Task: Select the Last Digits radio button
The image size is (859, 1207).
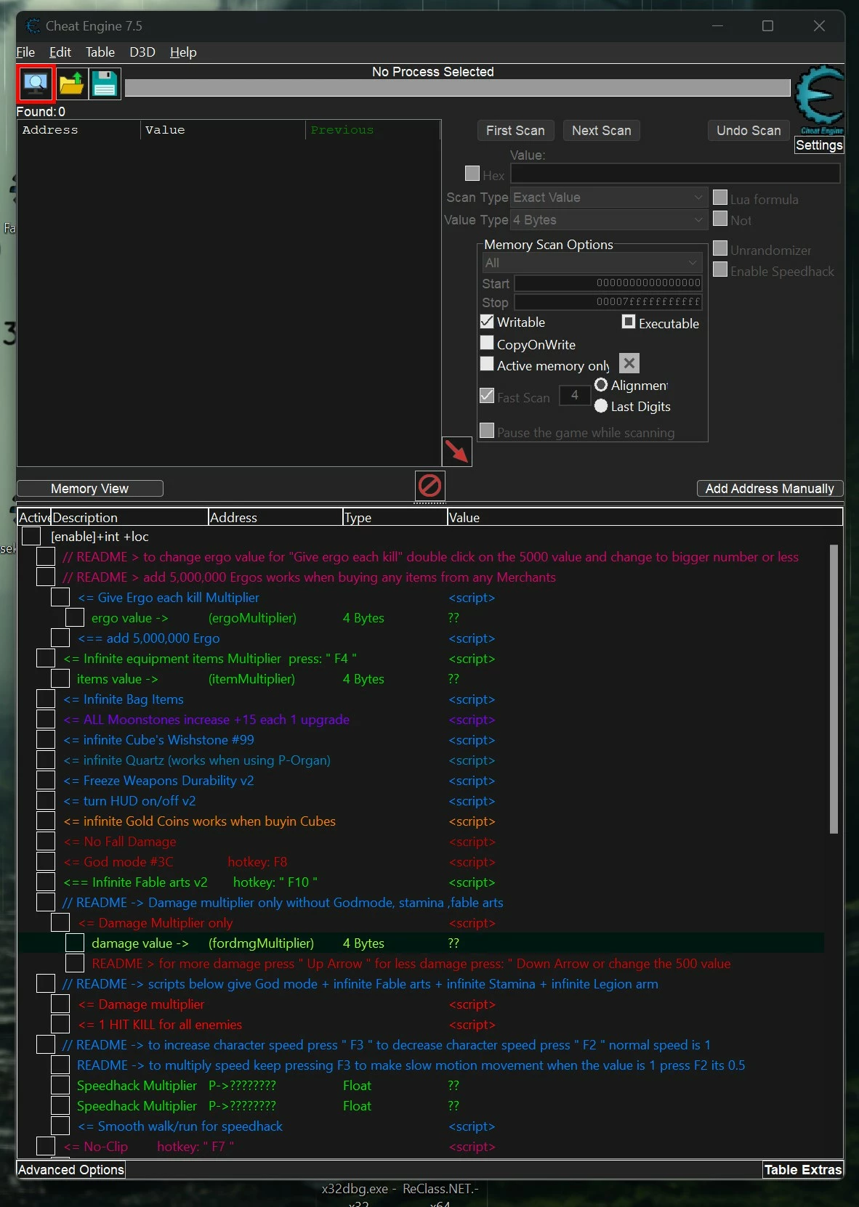Action: pos(601,406)
